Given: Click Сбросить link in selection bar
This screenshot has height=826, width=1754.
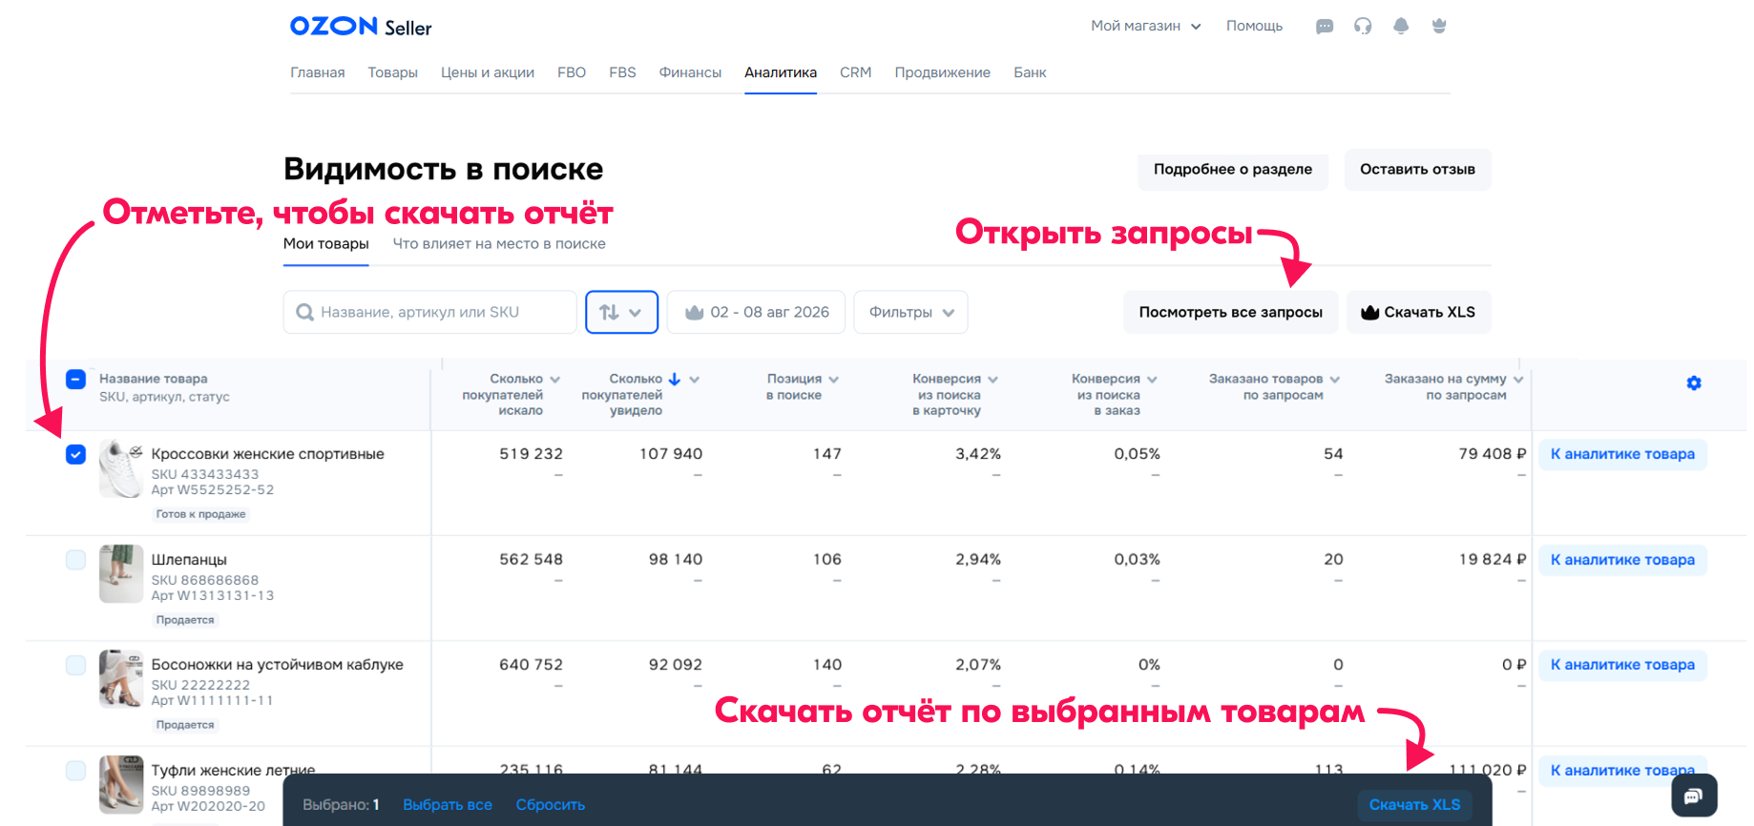Looking at the screenshot, I should click(551, 805).
